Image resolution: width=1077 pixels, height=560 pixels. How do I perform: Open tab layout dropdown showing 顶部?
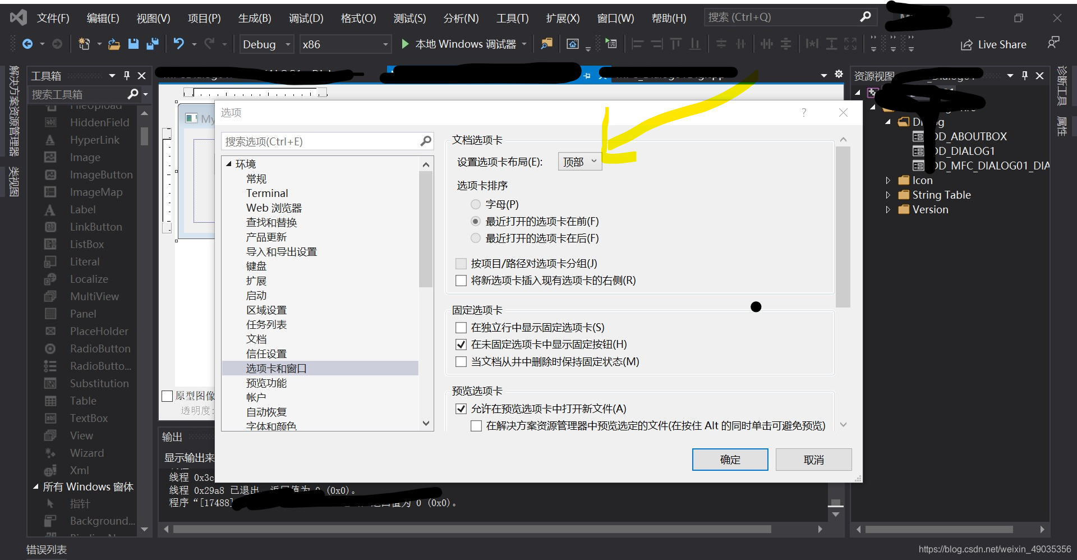(x=580, y=162)
